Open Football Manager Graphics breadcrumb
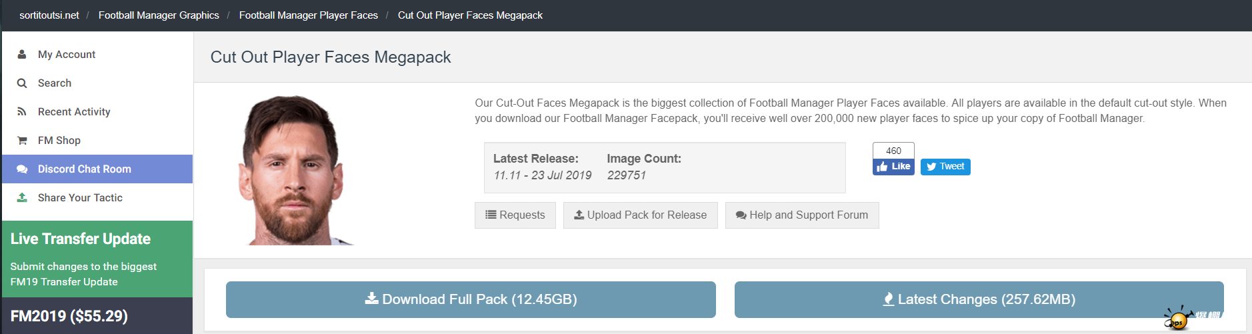This screenshot has width=1252, height=334. point(159,15)
